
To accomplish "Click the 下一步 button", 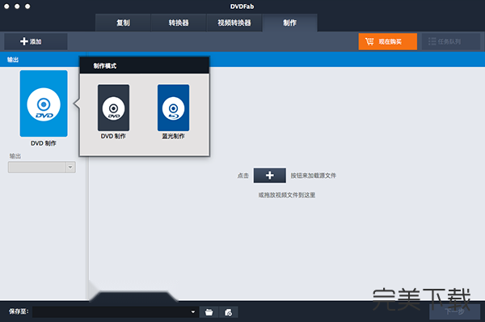I will pos(454,311).
